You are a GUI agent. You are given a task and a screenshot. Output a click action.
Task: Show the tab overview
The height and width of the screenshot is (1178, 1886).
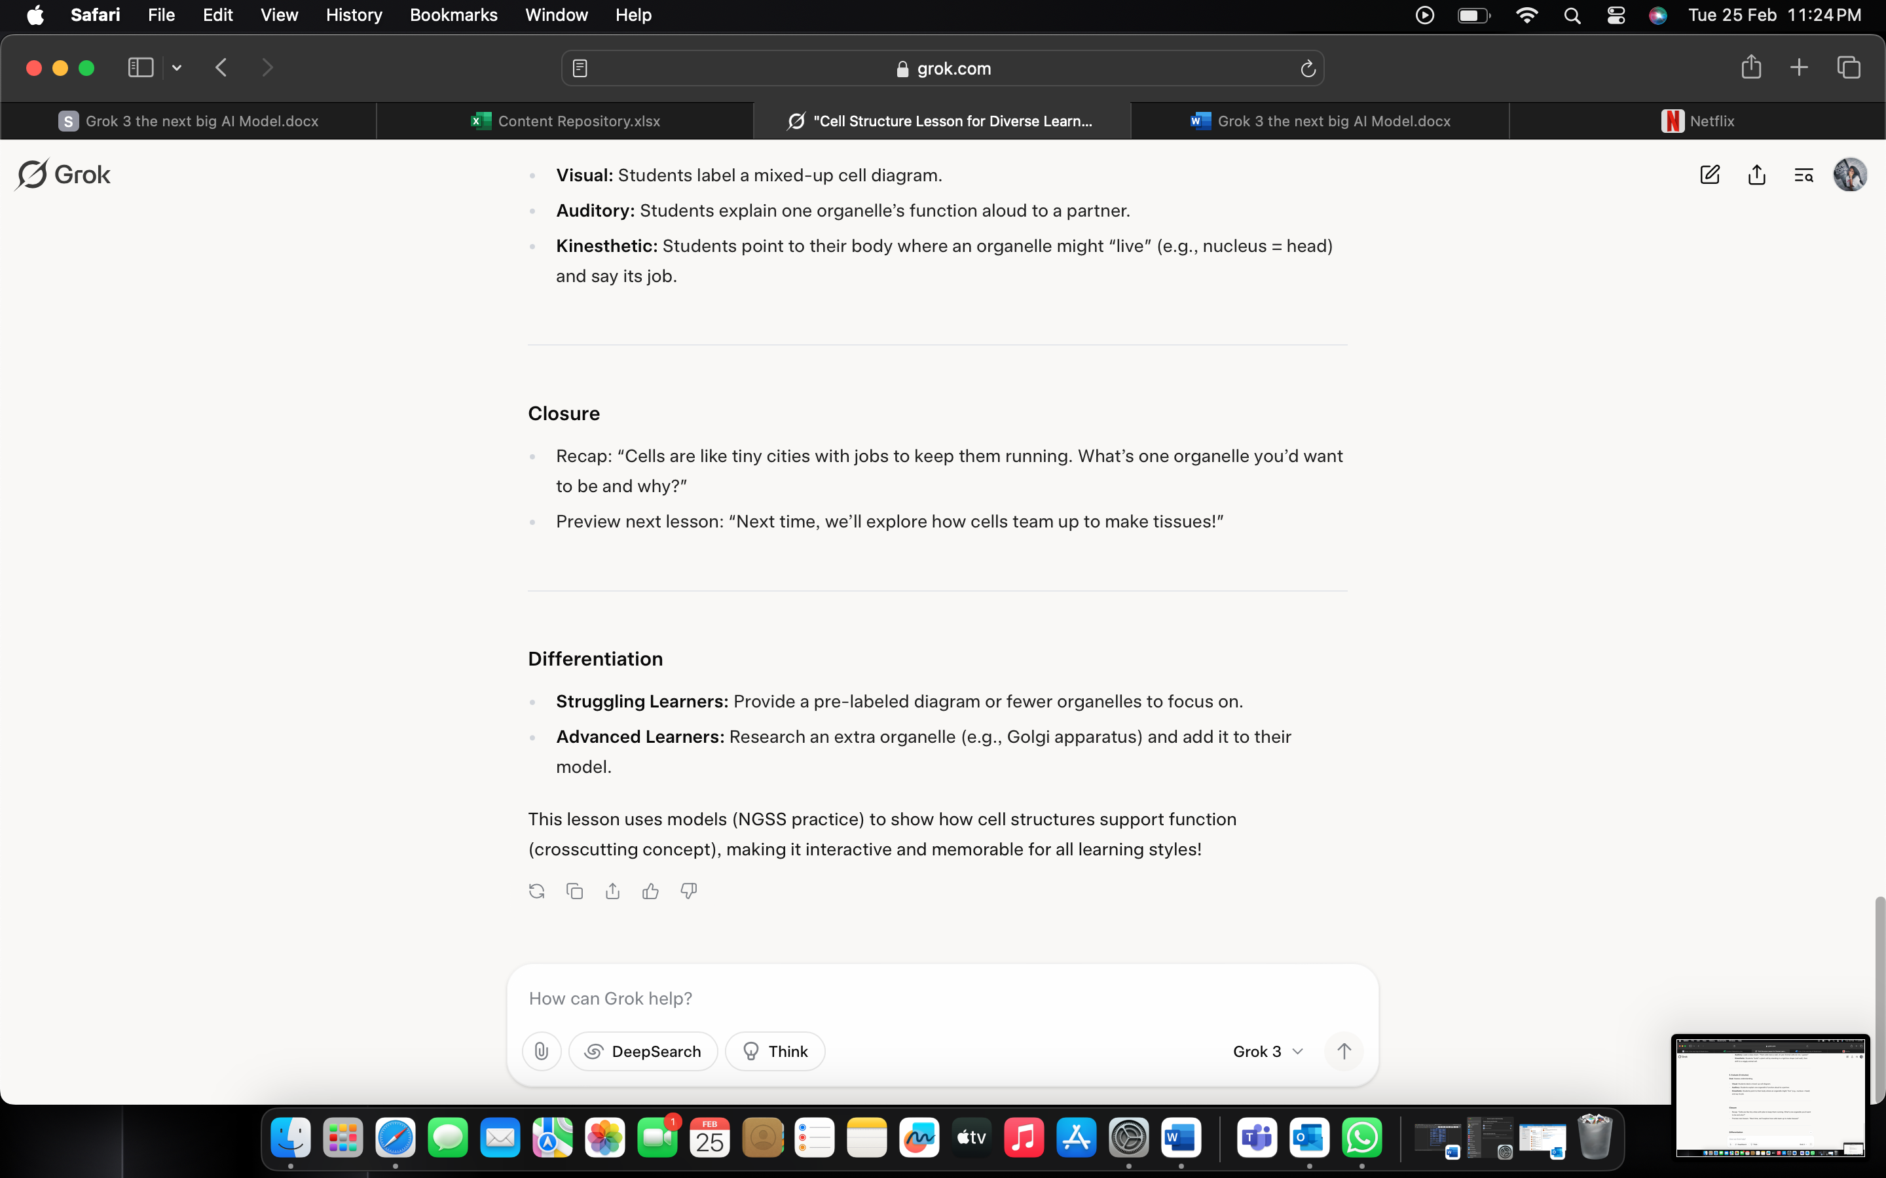click(1849, 68)
